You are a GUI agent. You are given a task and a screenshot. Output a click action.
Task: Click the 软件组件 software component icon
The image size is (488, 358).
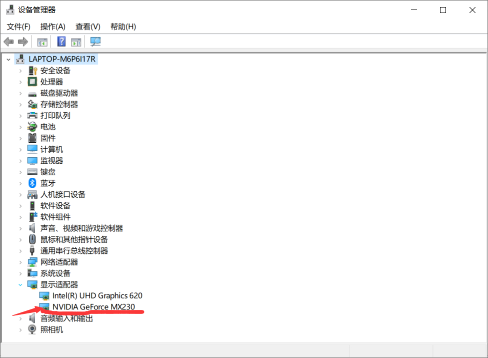(32, 216)
